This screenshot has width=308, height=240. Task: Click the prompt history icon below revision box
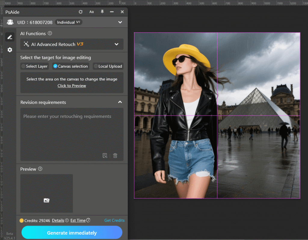(105, 155)
